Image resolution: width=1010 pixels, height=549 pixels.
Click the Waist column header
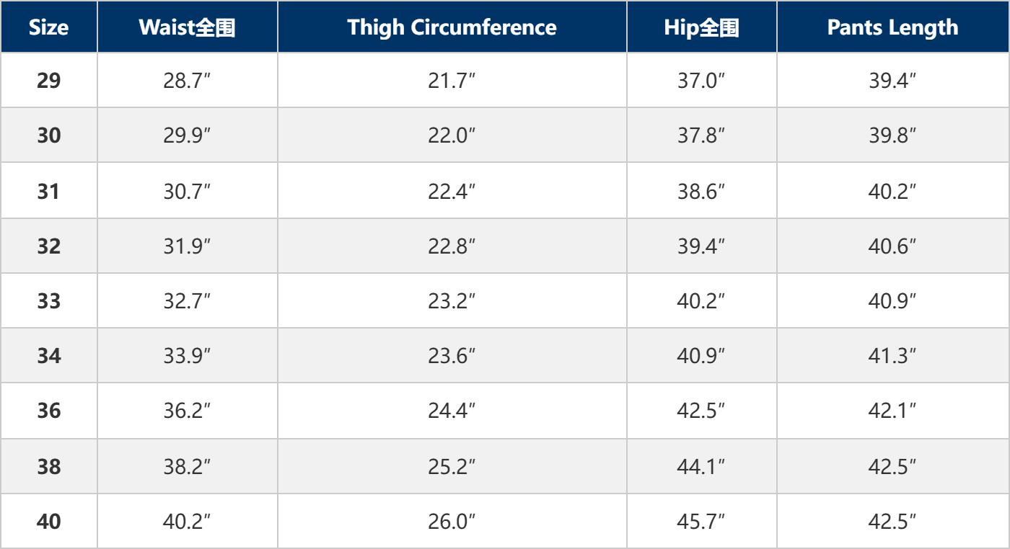tap(187, 27)
